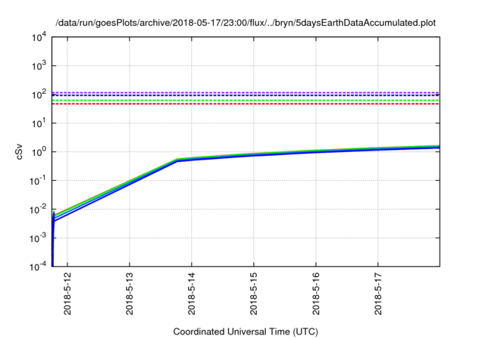Click the x-axis date label 2018-5-13

(x=130, y=294)
